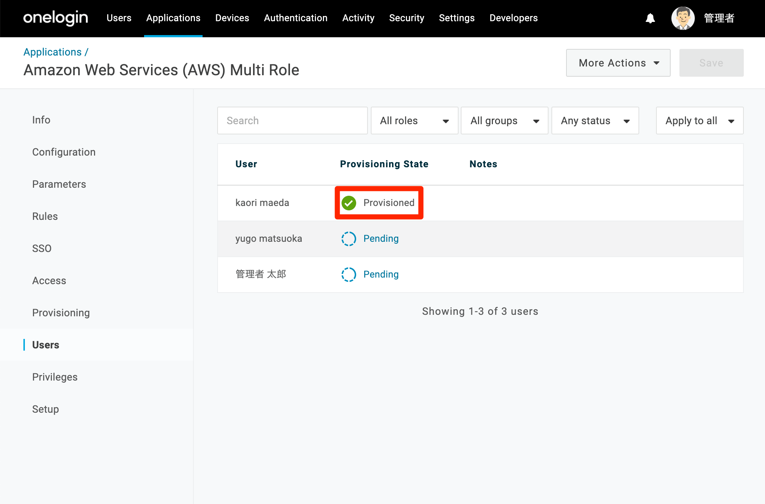Switch to the Info tab in the sidebar

tap(41, 120)
